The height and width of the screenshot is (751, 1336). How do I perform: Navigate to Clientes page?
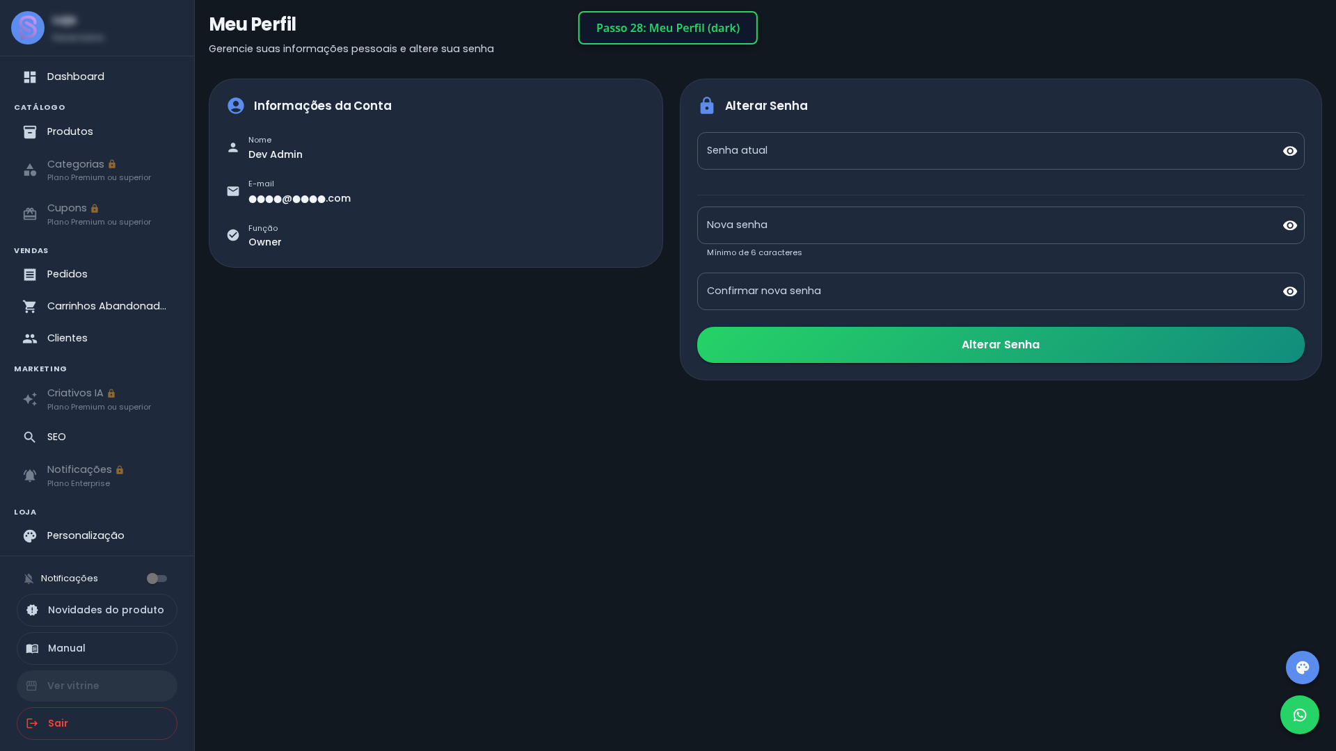click(97, 339)
